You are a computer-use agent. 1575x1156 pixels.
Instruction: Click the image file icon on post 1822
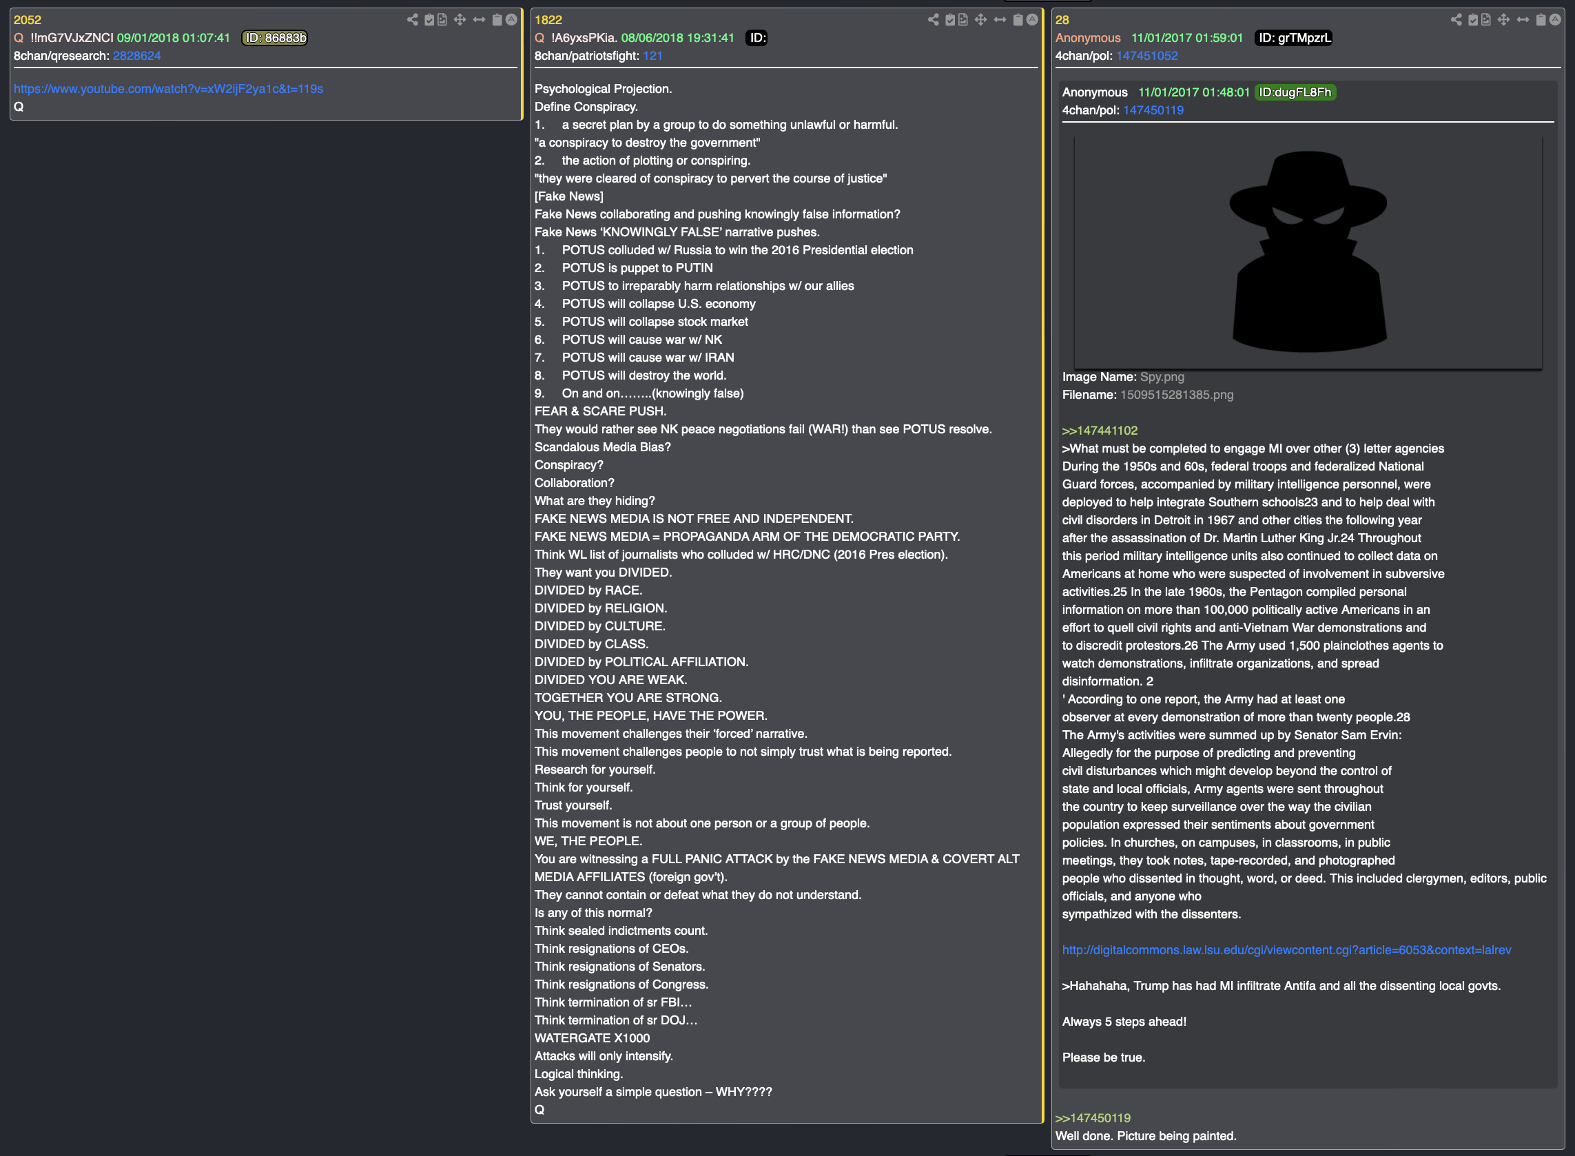coord(962,19)
